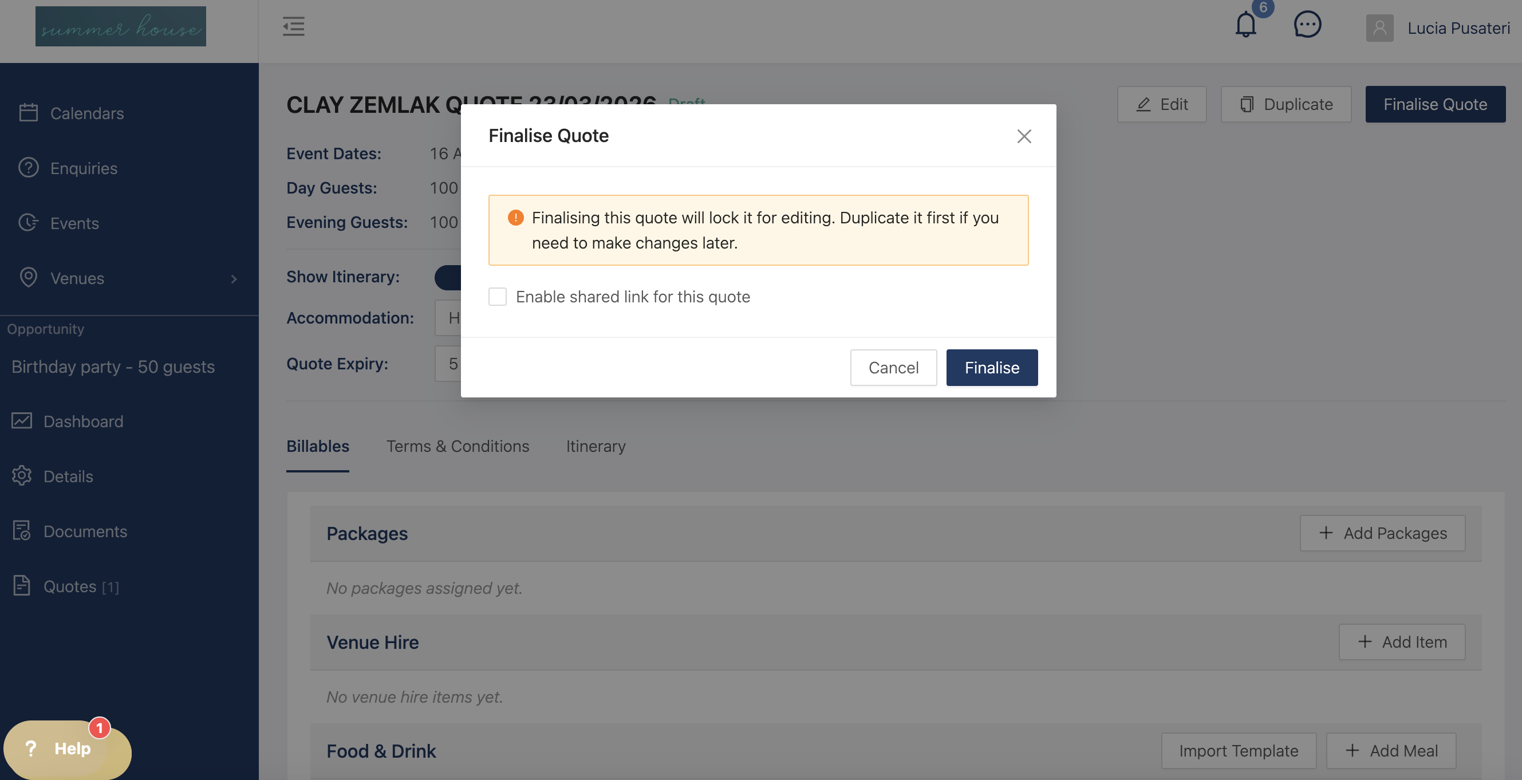The image size is (1522, 780).
Task: Open the Dashboard sidebar item
Action: tap(83, 421)
